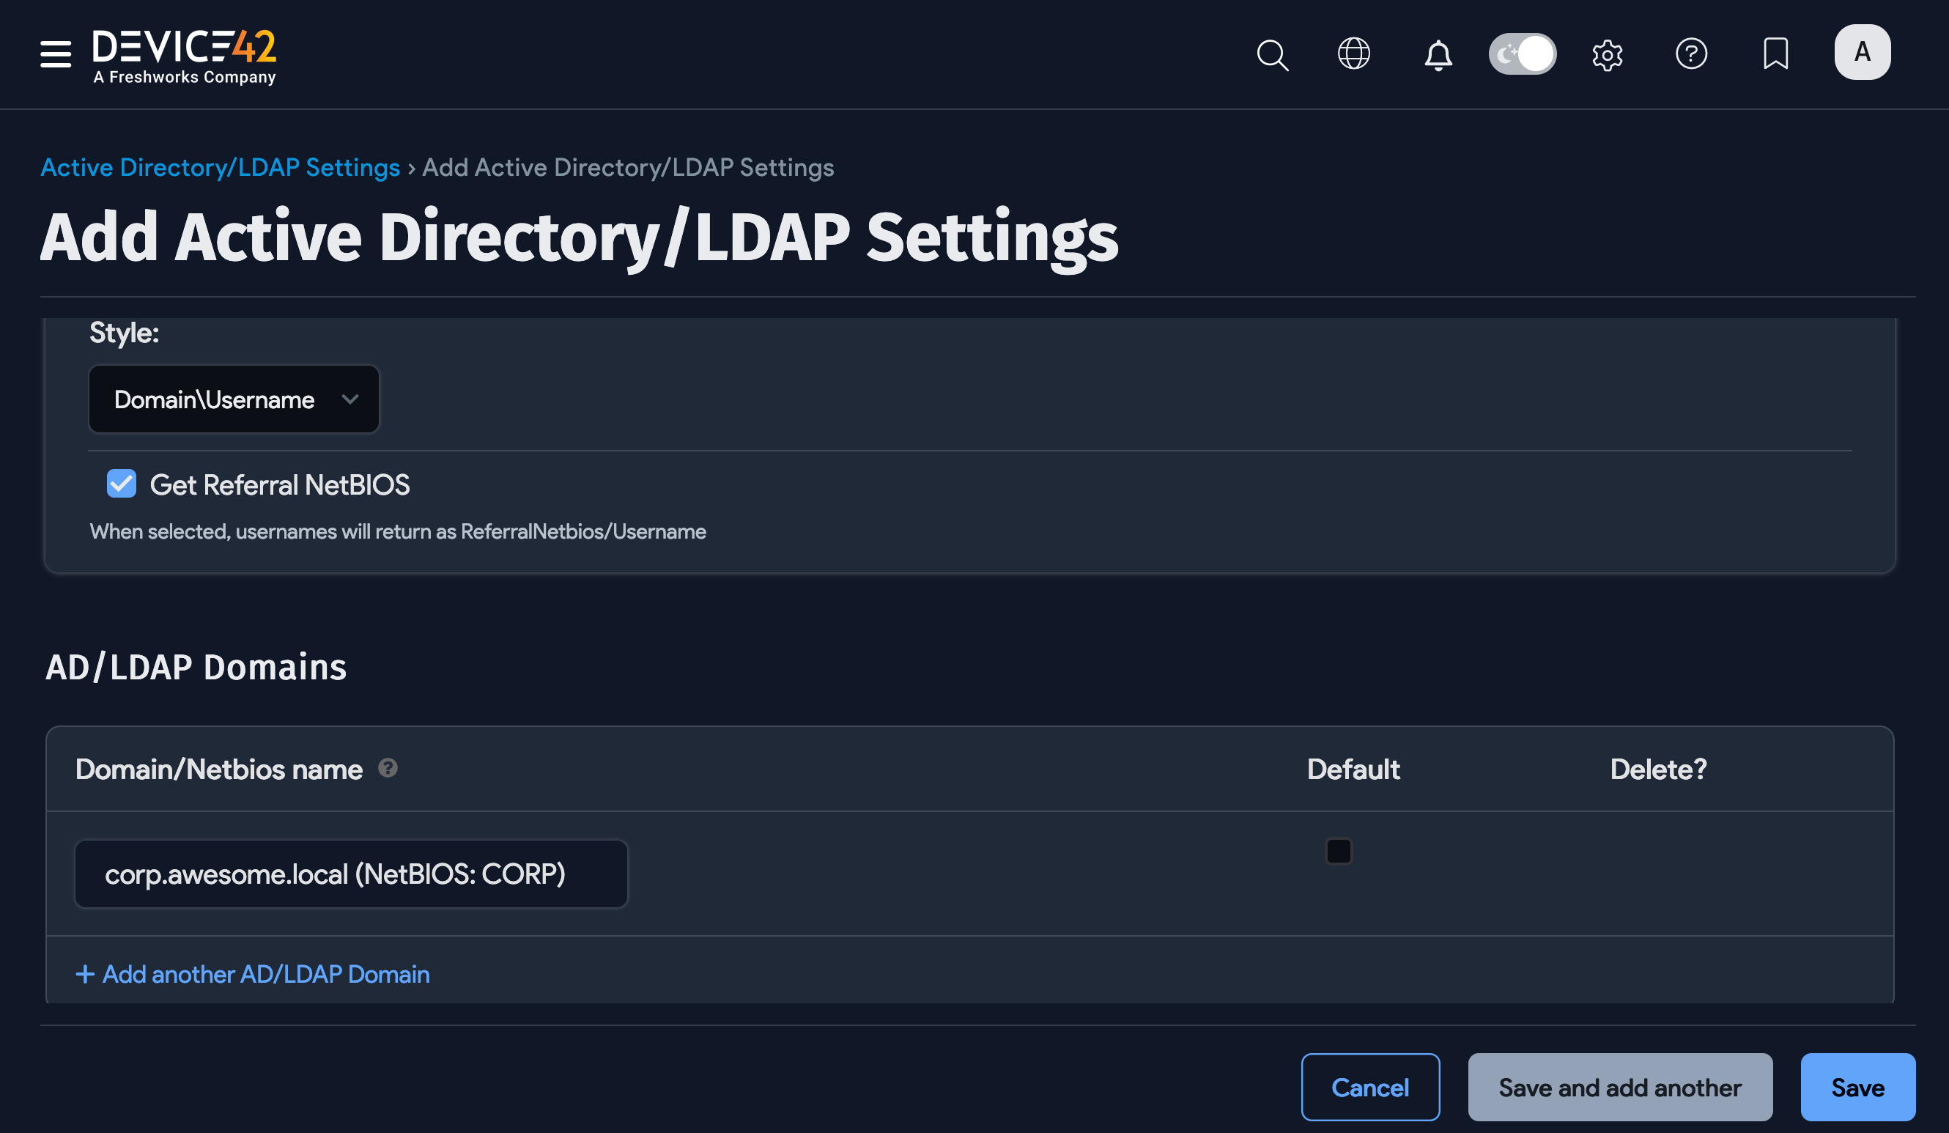
Task: Click the Domain/Netbios name help icon
Action: [x=388, y=769]
